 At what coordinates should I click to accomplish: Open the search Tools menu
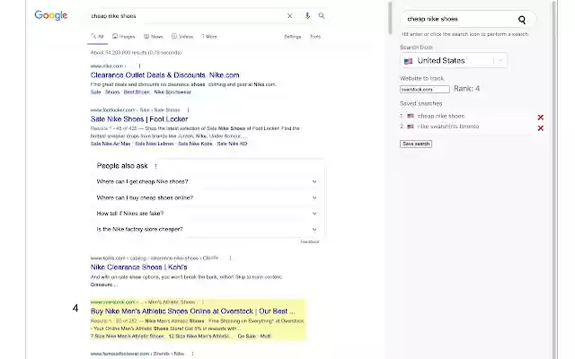pyautogui.click(x=315, y=37)
